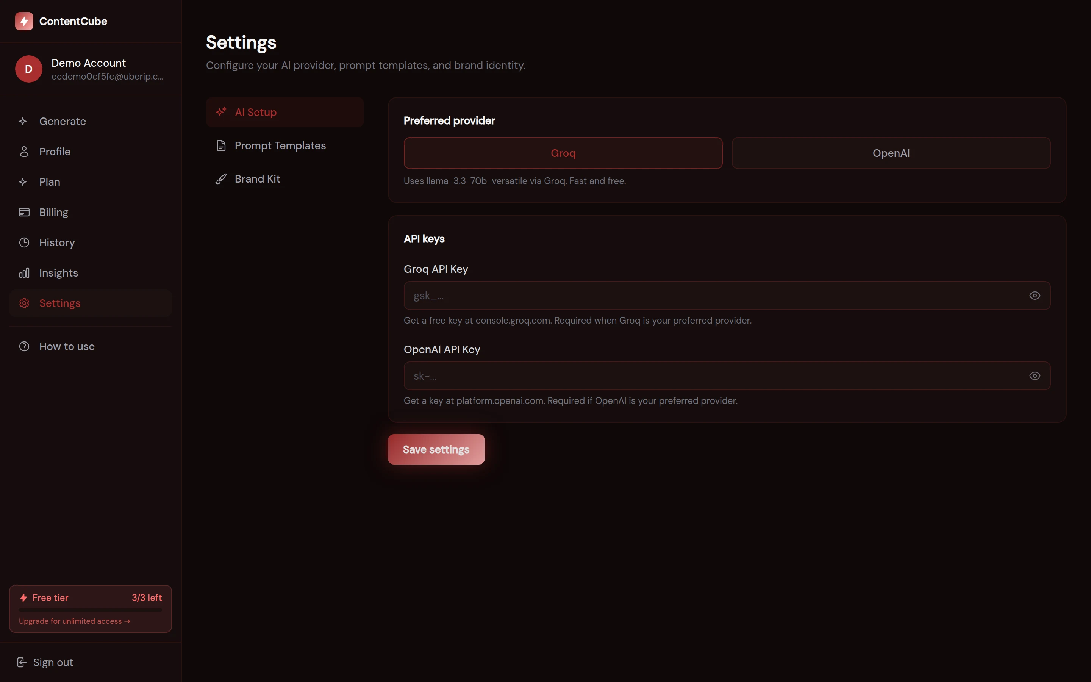Screen dimensions: 1091x682
Task: Open the Prompt Templates tab
Action: point(284,146)
